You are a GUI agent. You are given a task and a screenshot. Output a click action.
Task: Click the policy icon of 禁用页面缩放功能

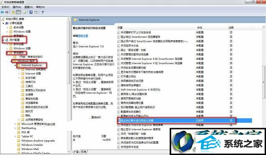tap(119, 98)
